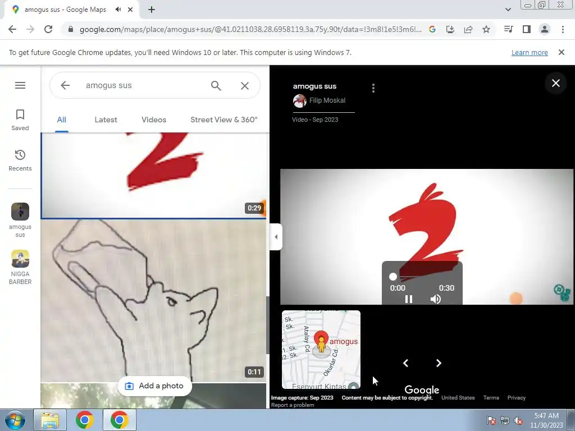The image size is (575, 431).
Task: Click the video progress slider handle
Action: coord(393,277)
